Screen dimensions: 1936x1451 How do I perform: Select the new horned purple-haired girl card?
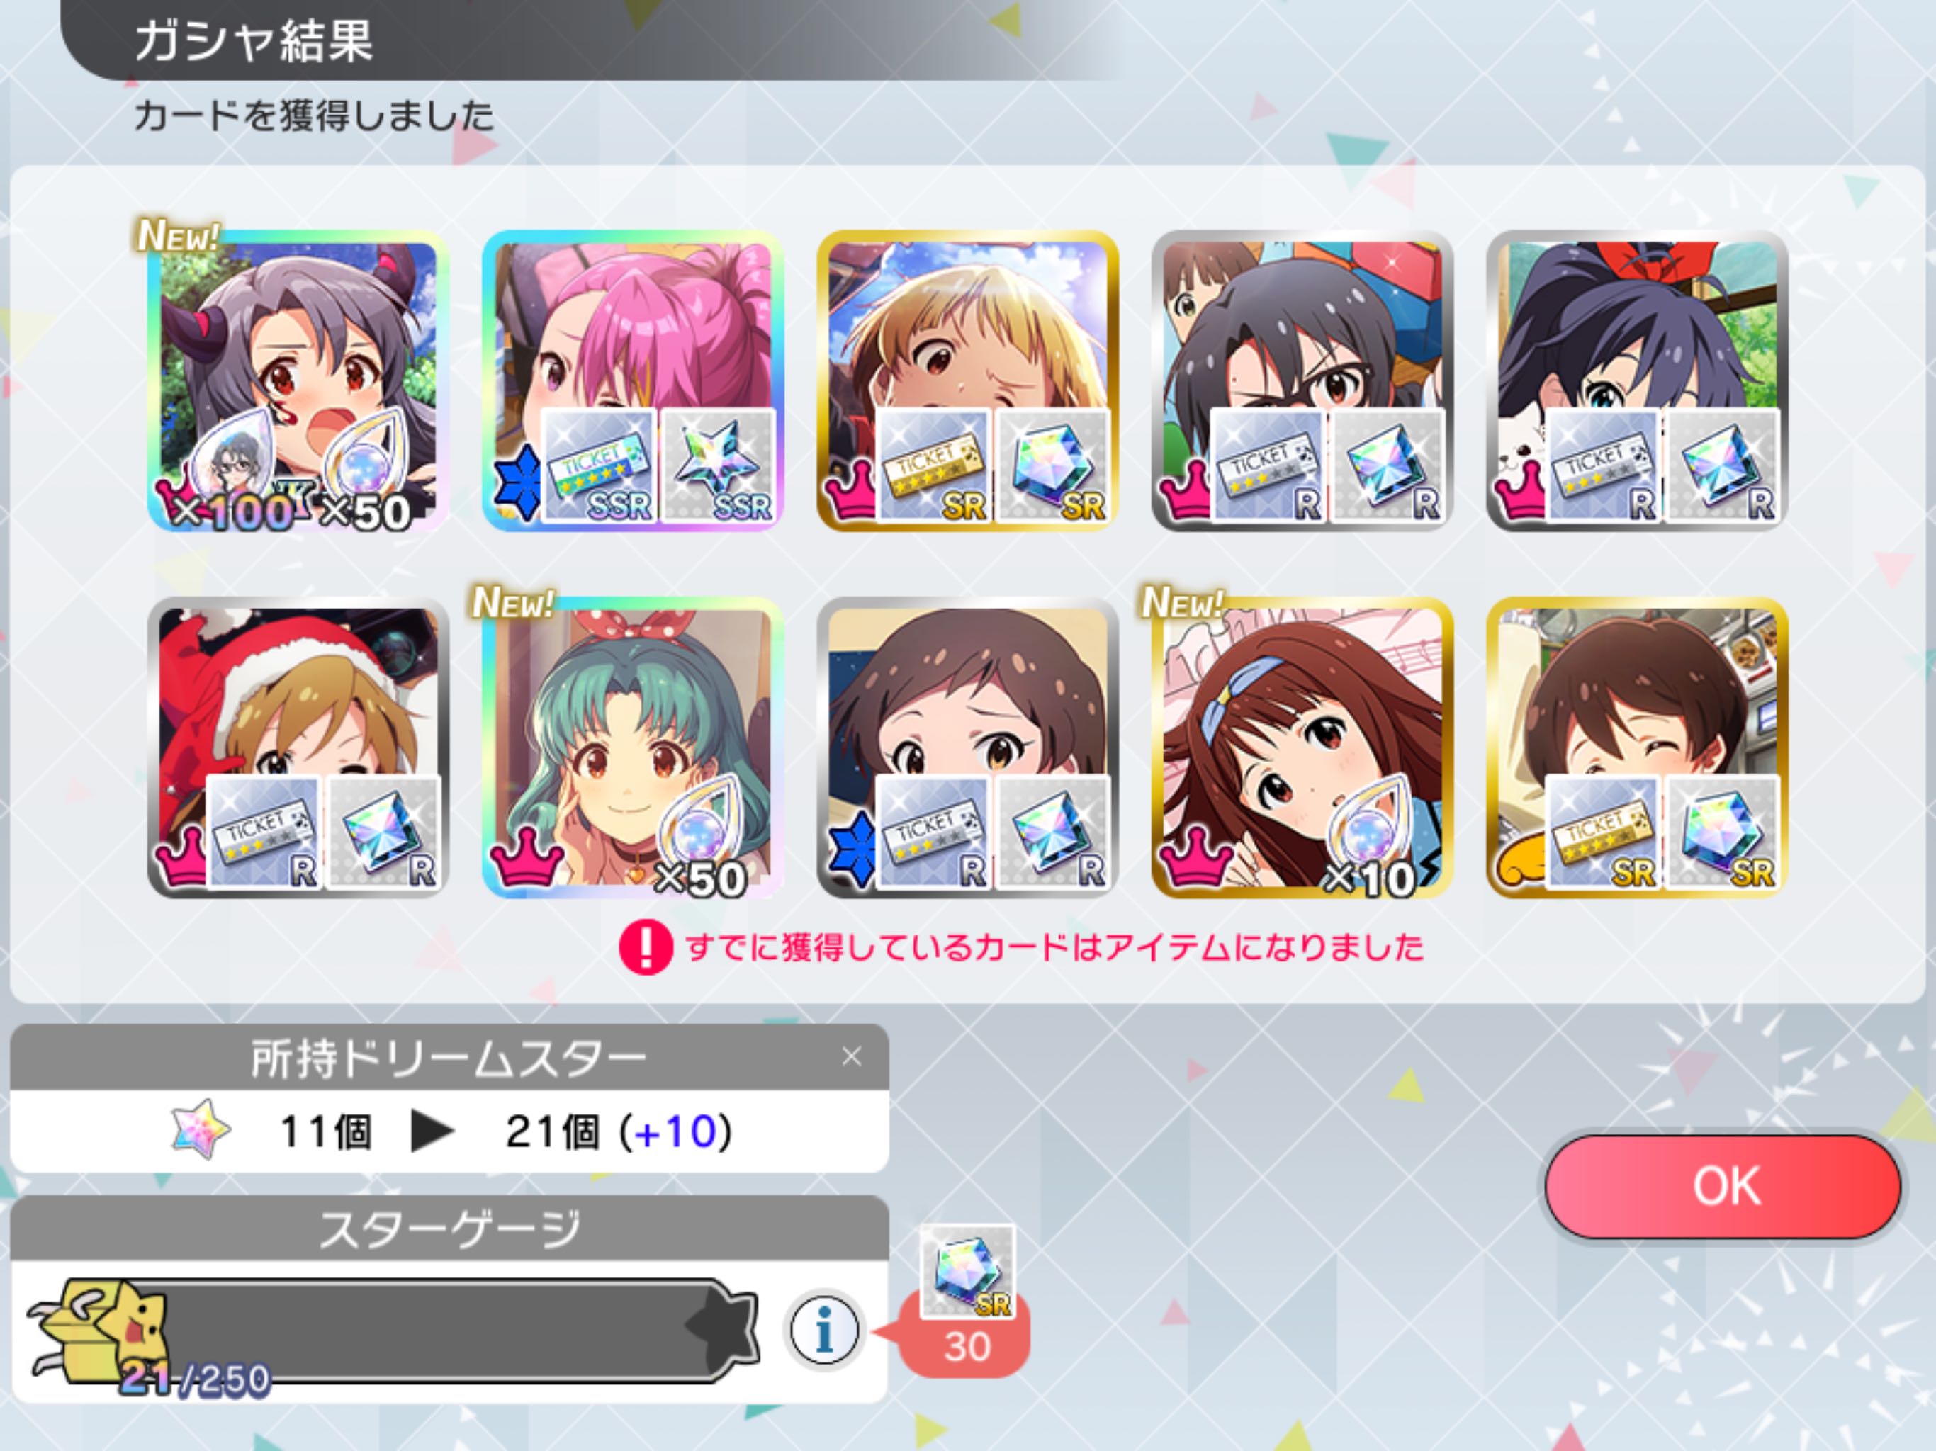point(298,380)
